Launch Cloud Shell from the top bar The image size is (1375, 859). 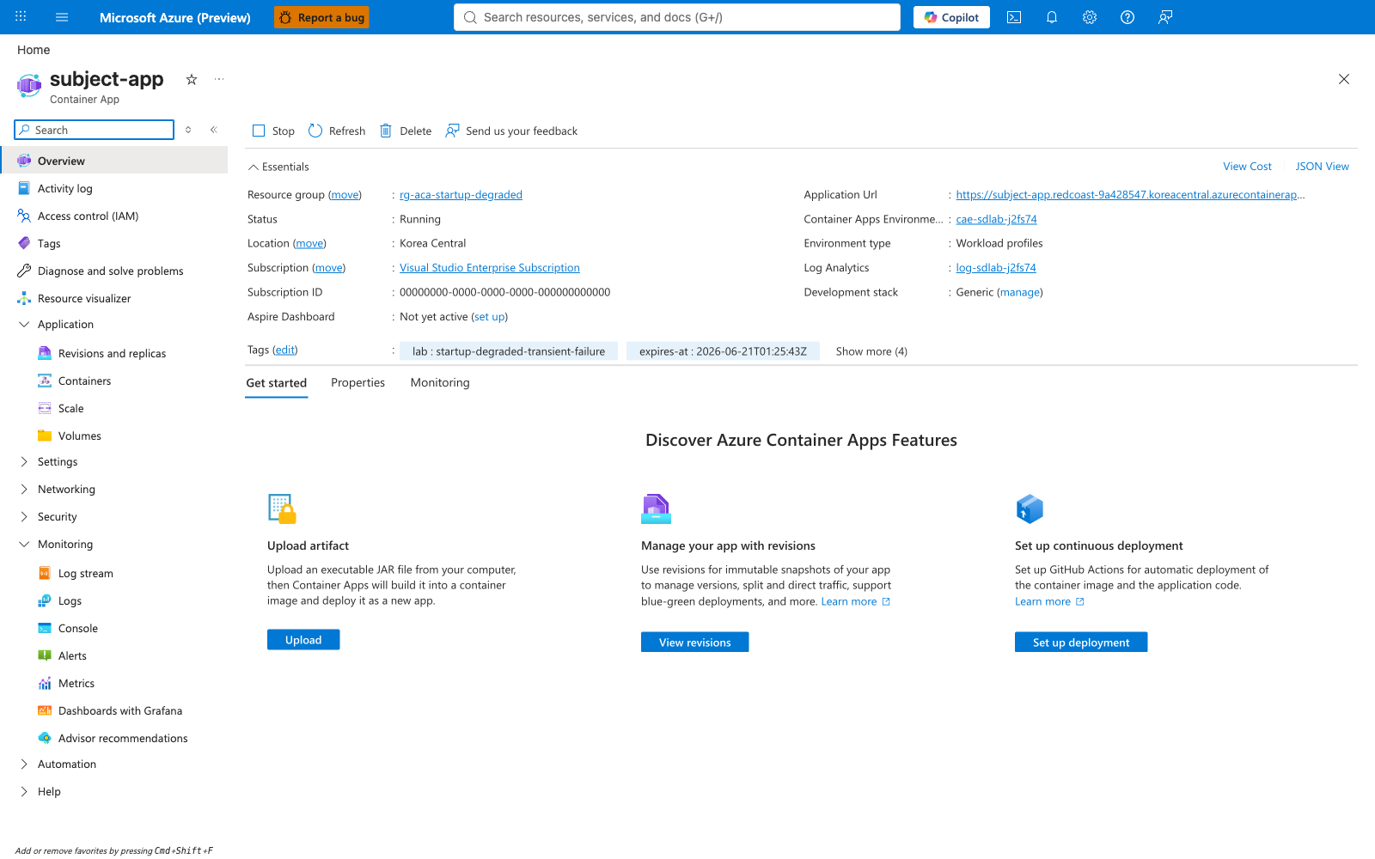tap(1014, 17)
